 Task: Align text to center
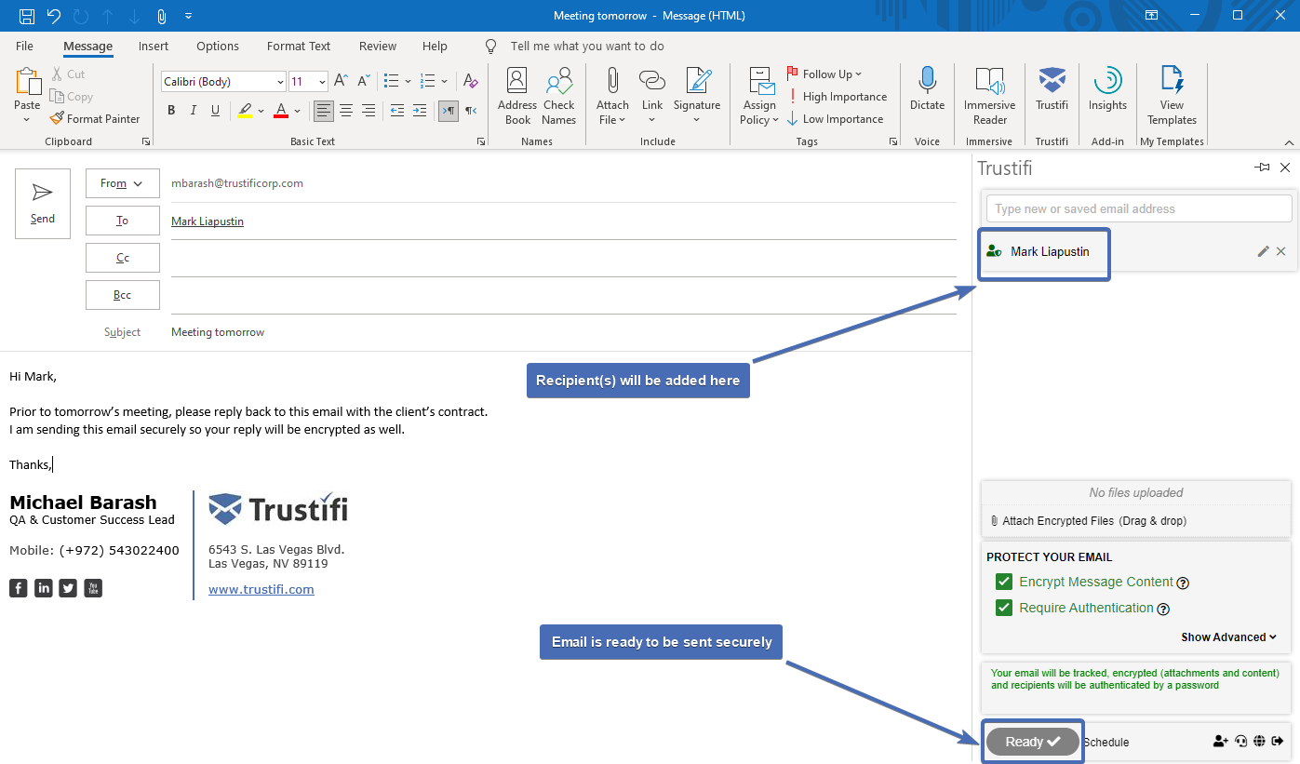(346, 111)
